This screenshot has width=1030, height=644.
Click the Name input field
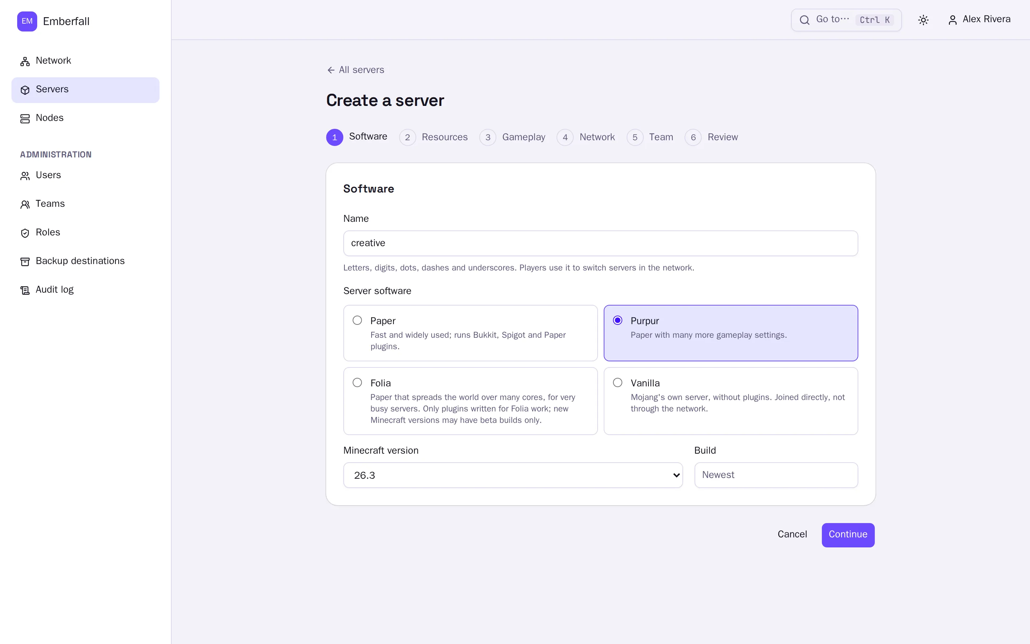[x=600, y=243]
